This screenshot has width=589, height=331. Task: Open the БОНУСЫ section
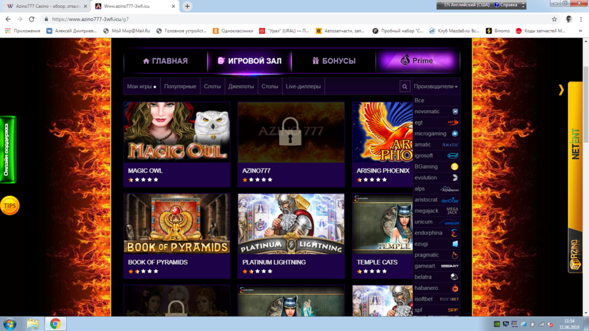point(333,61)
